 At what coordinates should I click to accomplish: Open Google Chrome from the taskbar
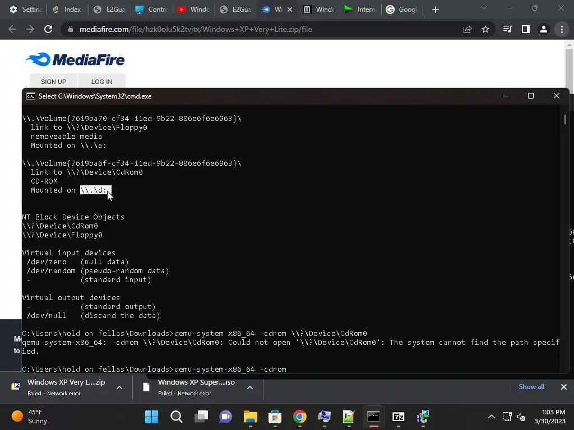coord(300,417)
